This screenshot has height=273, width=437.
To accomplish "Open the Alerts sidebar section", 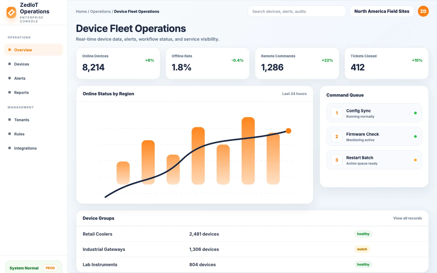I will click(x=34, y=78).
